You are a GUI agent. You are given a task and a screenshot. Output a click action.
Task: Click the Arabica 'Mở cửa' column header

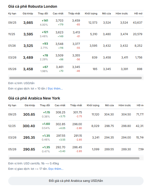[x=109, y=105]
